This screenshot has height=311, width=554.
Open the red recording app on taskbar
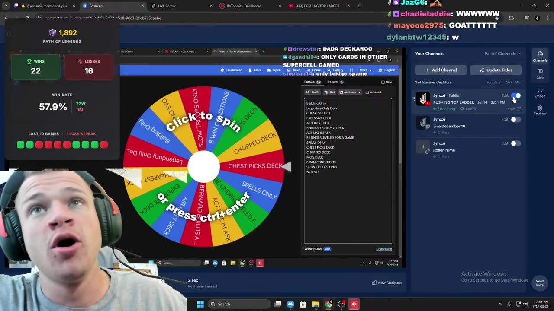(354, 304)
